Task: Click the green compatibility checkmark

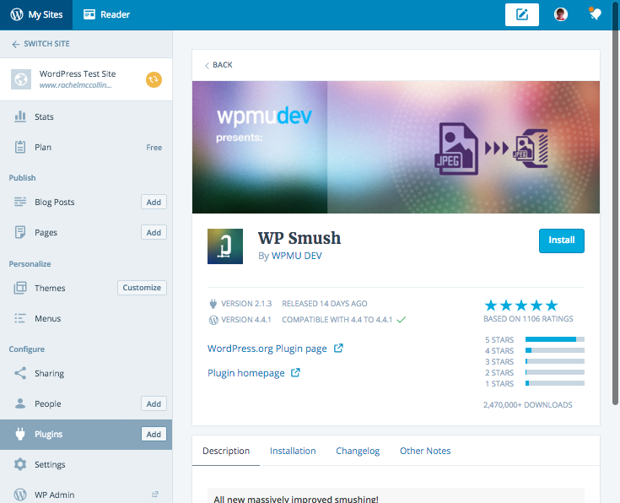Action: pos(402,319)
